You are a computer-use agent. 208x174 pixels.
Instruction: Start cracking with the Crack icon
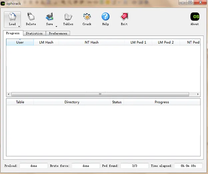click(87, 16)
